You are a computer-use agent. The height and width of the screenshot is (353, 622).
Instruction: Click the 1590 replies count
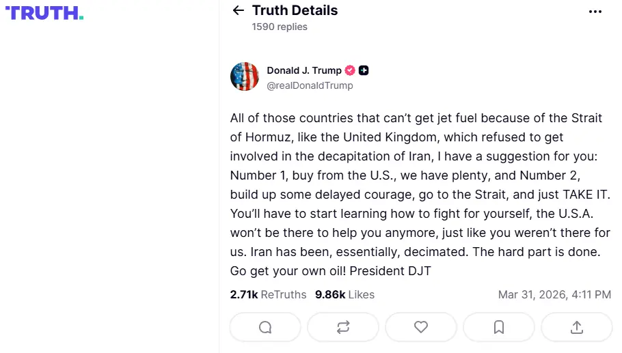tap(280, 27)
